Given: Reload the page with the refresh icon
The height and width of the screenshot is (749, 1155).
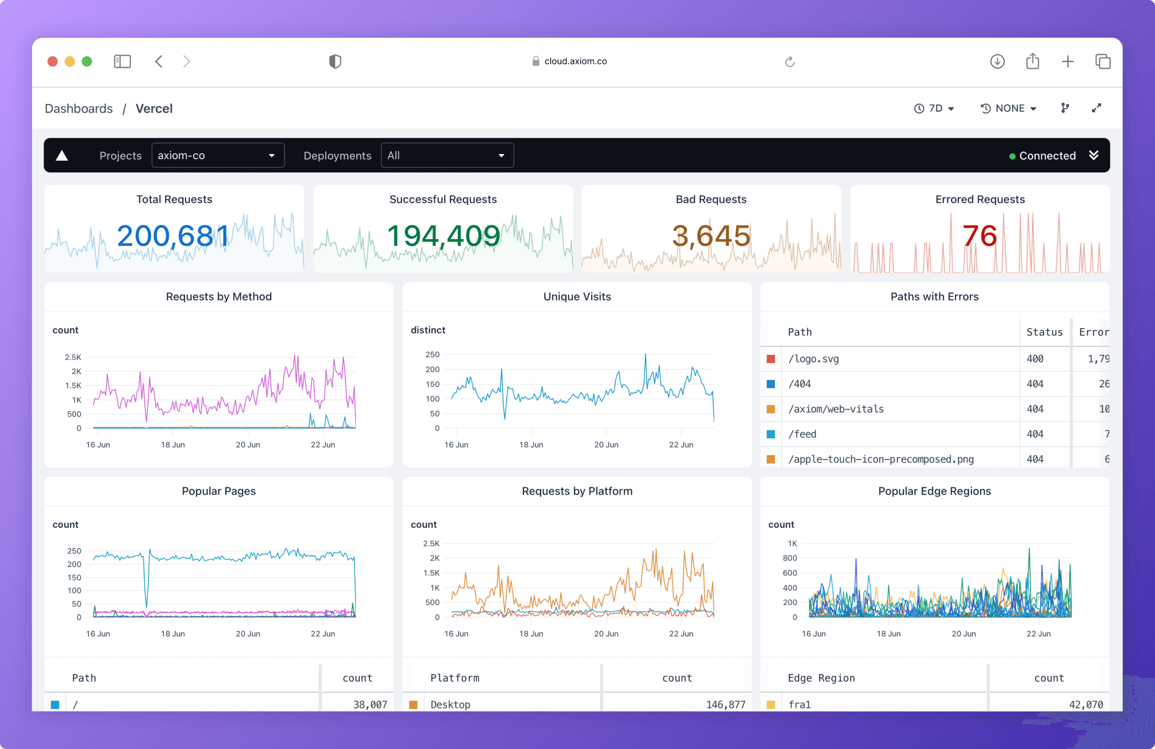Looking at the screenshot, I should click(x=789, y=62).
